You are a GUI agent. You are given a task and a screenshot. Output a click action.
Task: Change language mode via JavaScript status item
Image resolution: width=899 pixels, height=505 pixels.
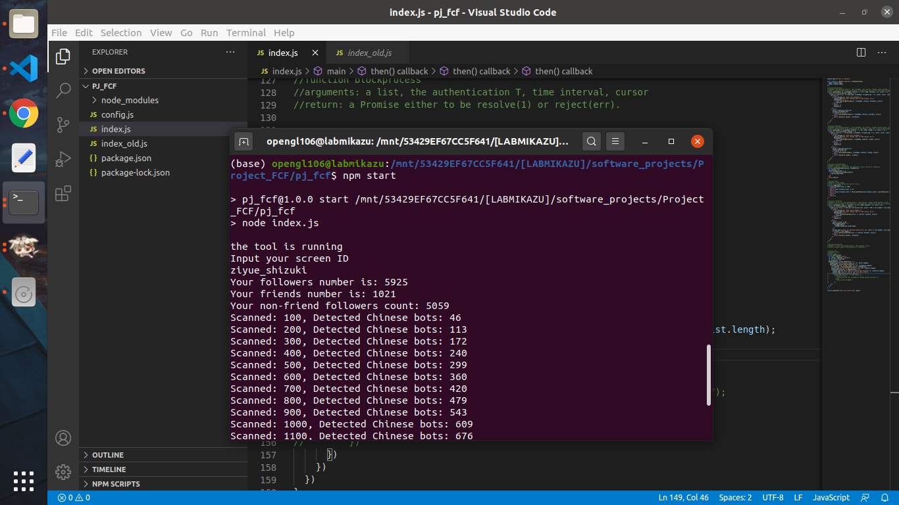point(831,498)
